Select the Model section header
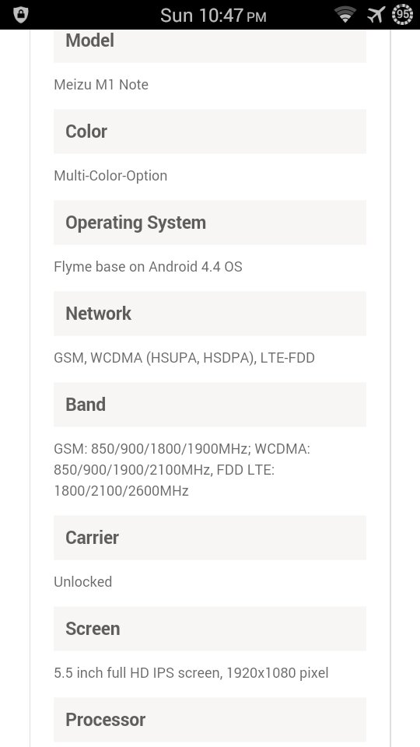 pos(210,44)
